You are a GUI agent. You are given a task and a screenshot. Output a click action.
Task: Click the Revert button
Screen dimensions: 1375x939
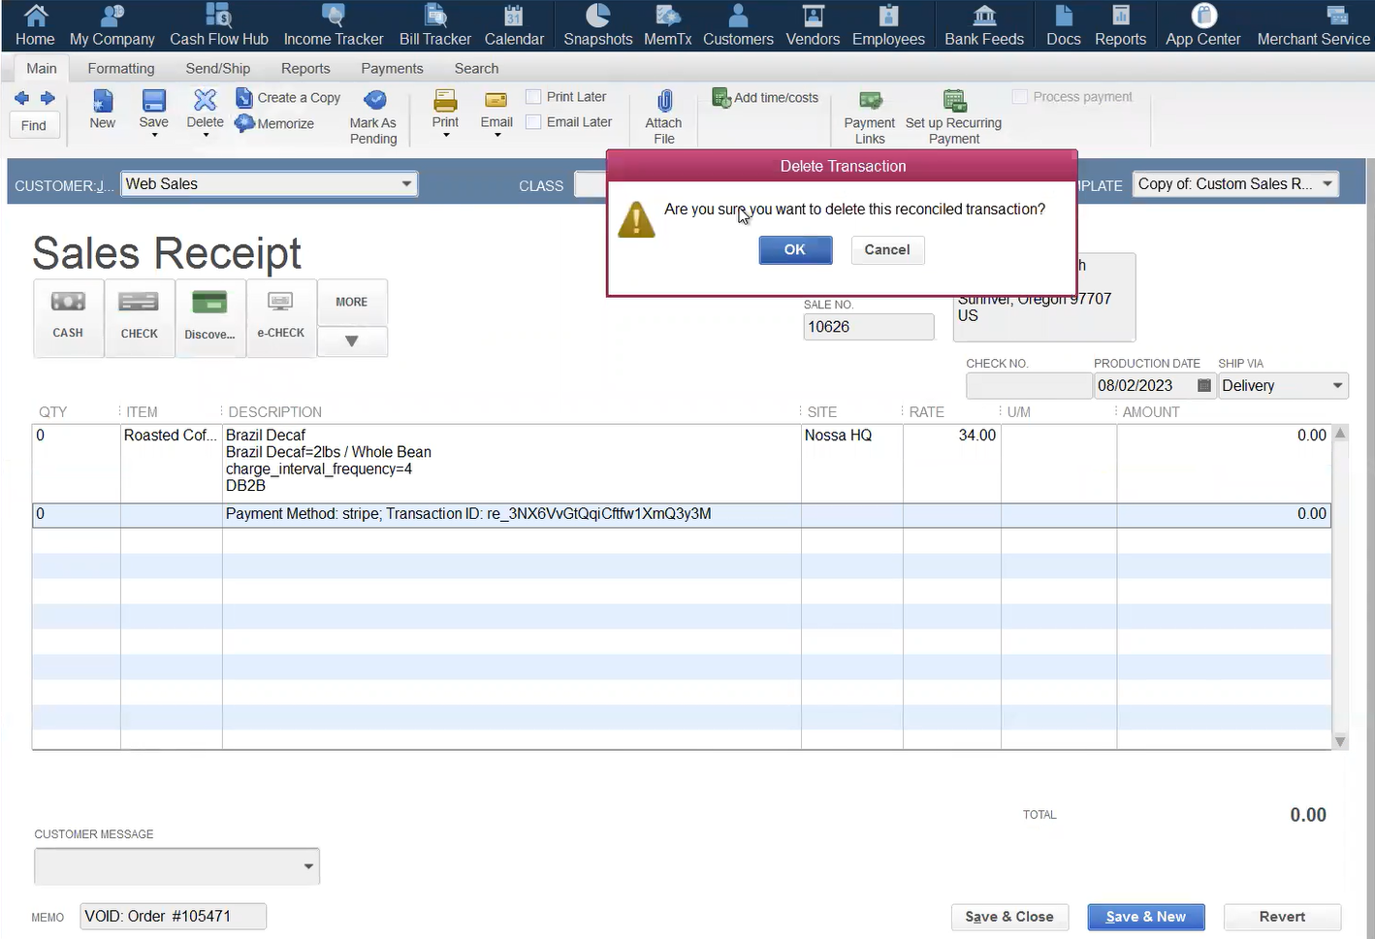(x=1282, y=917)
